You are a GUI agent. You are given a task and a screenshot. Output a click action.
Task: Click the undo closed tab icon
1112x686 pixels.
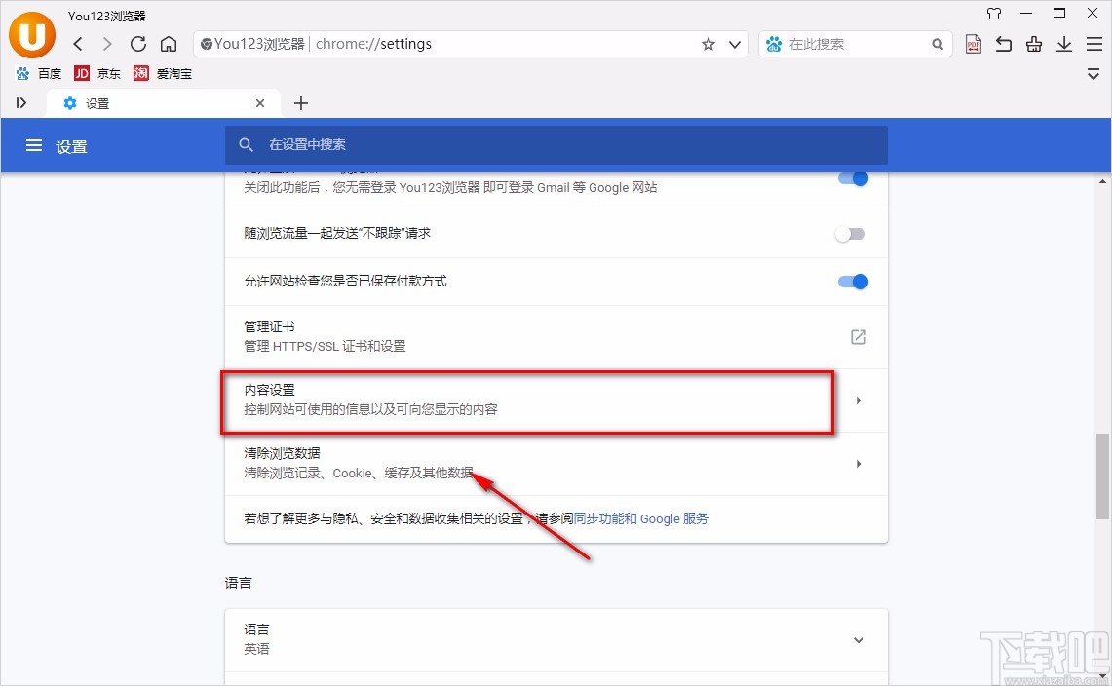pyautogui.click(x=1004, y=44)
